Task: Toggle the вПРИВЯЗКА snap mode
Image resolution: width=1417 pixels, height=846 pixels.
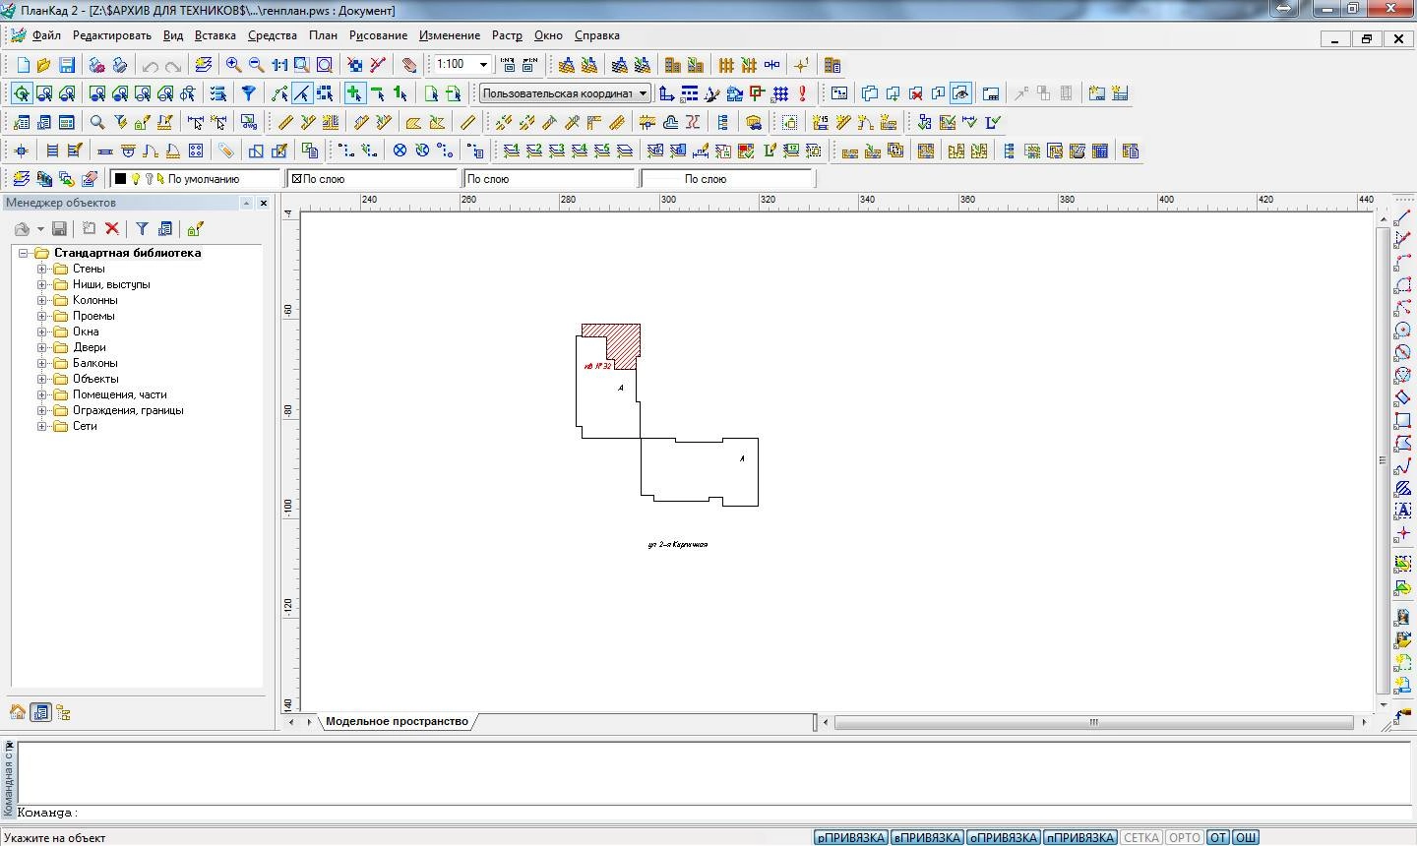Action: pos(927,837)
